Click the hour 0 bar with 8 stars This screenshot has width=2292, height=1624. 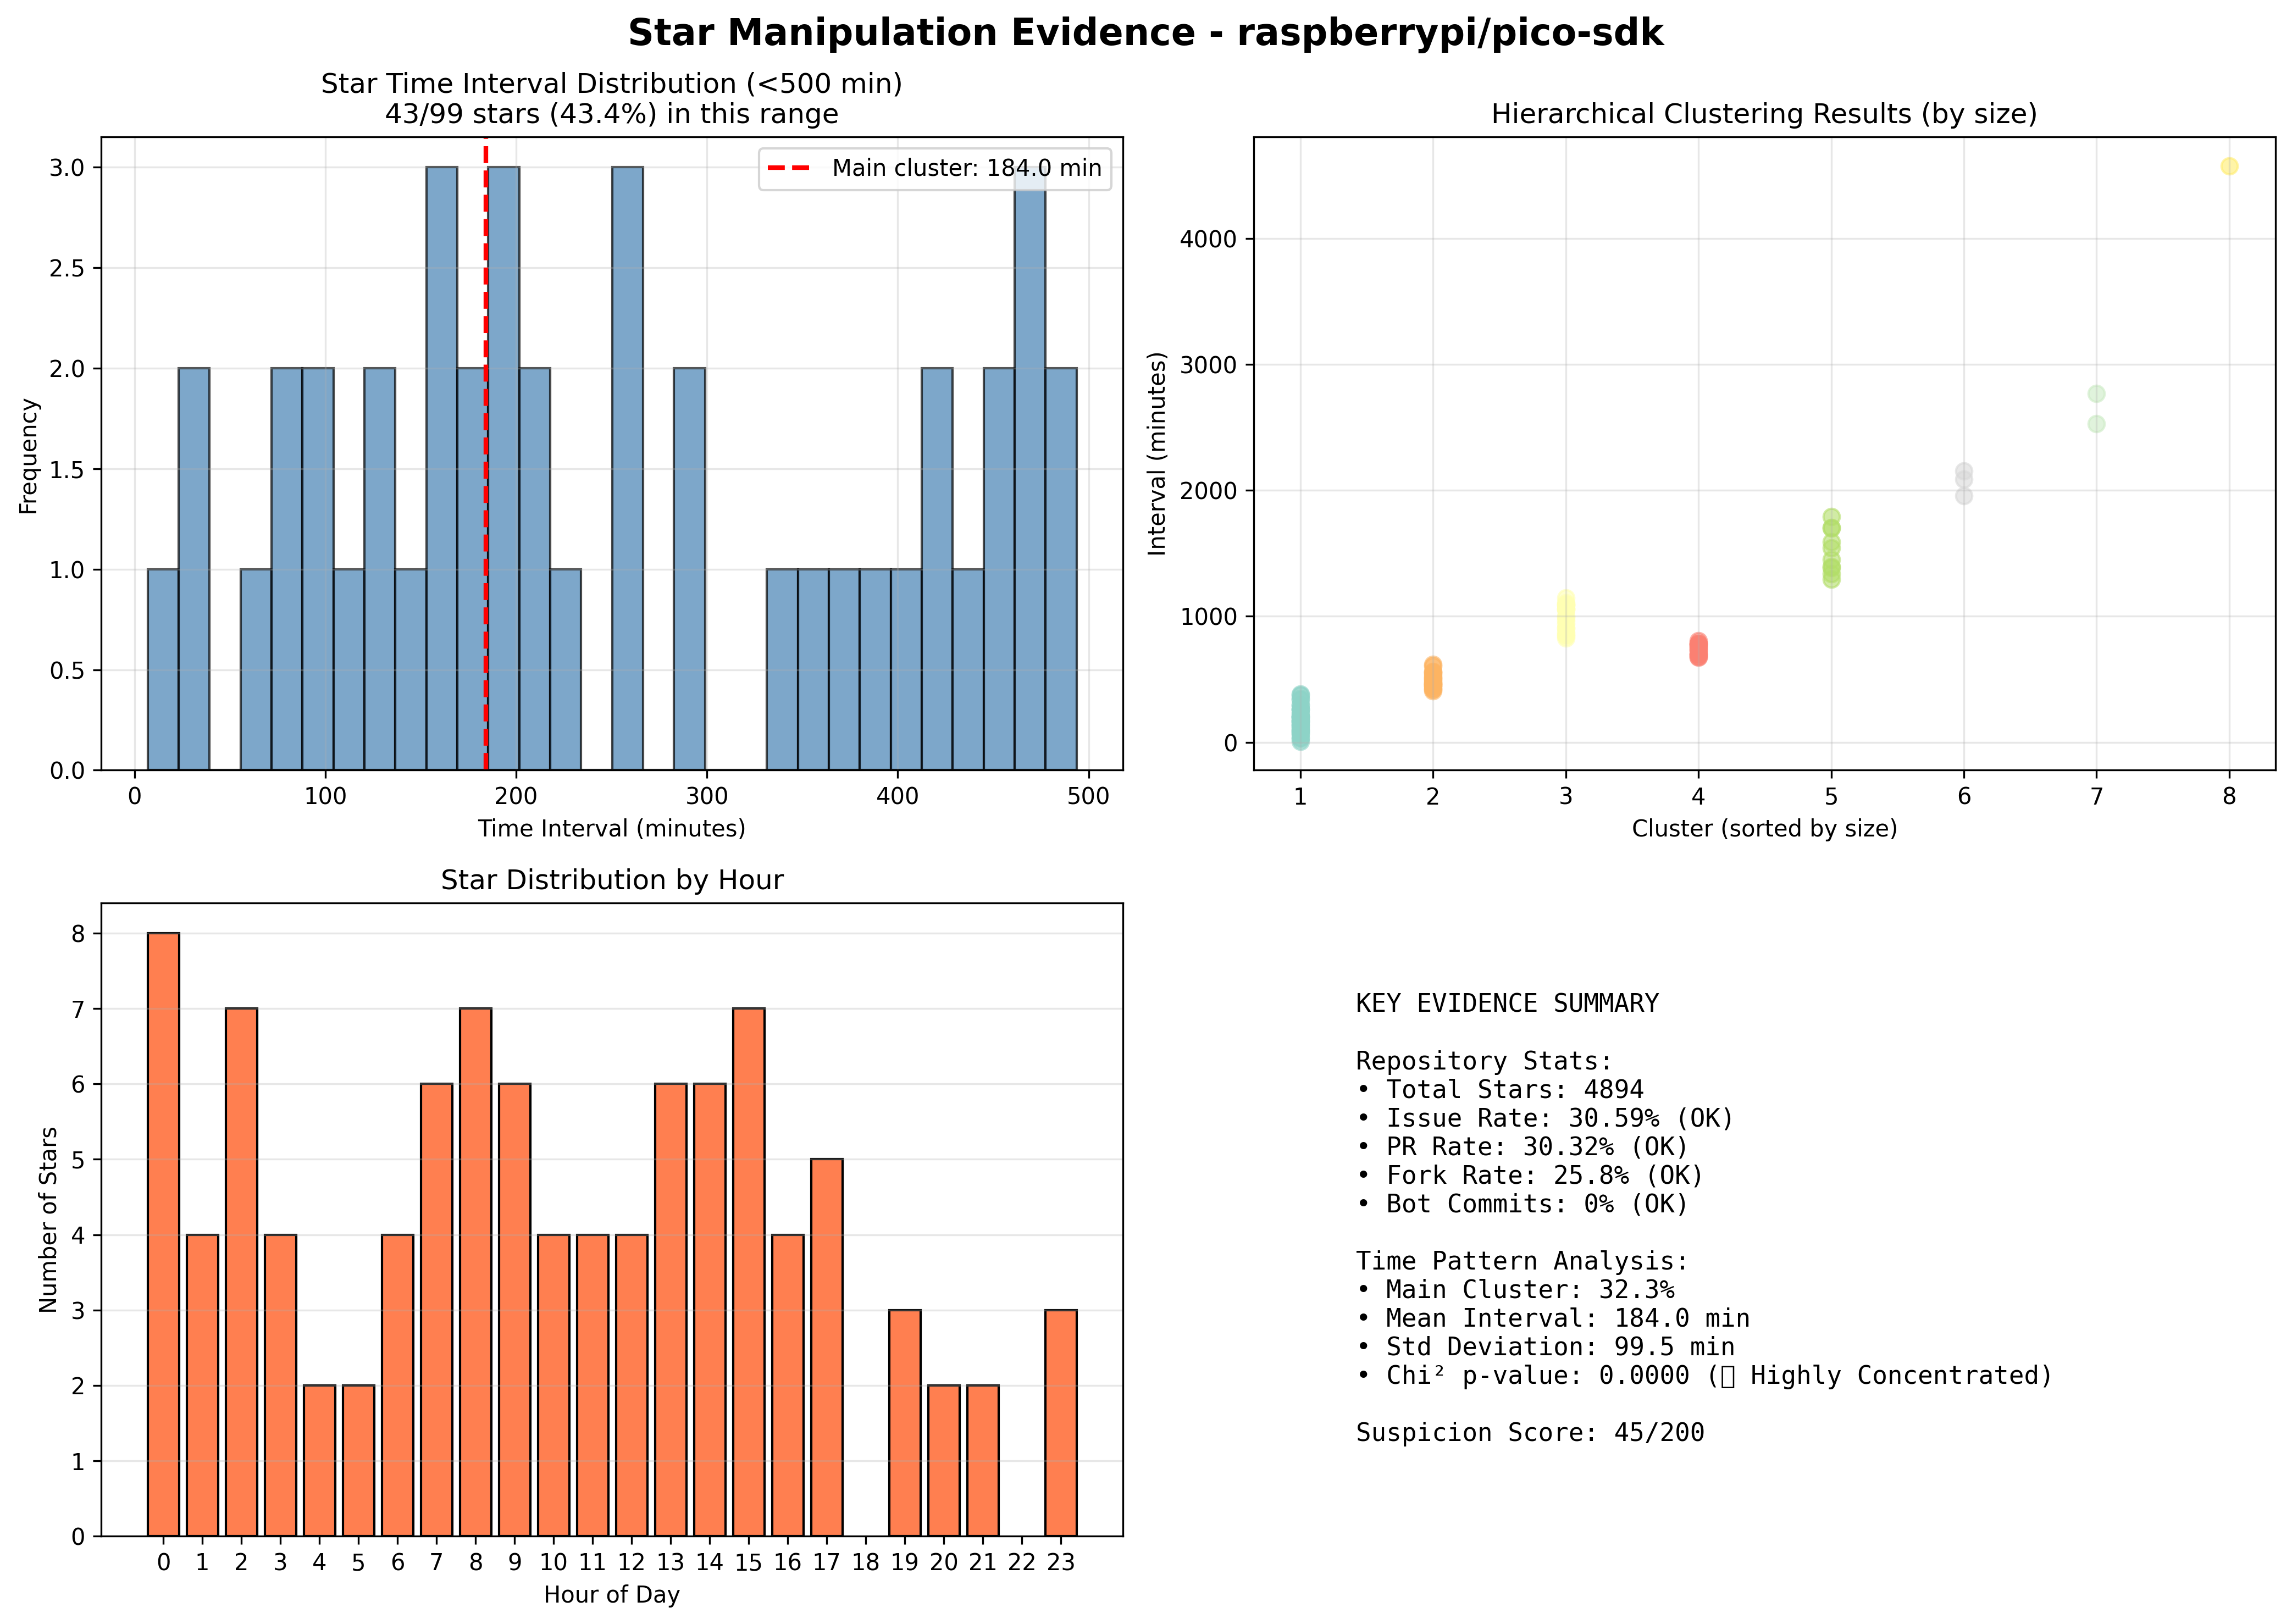coord(163,1234)
